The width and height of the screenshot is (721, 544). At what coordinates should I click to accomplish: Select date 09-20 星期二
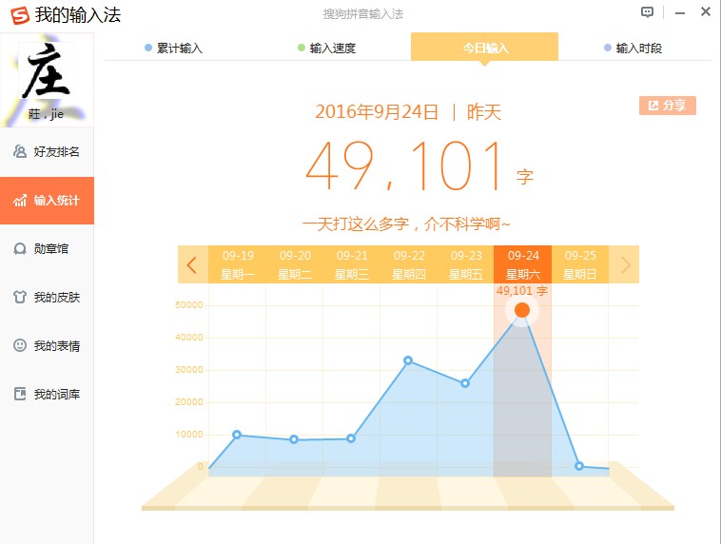[x=295, y=264]
